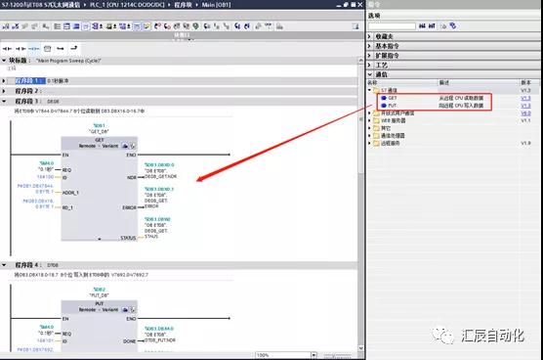The width and height of the screenshot is (543, 360).
Task: Click the V1.3 version link for GET
Action: point(525,98)
